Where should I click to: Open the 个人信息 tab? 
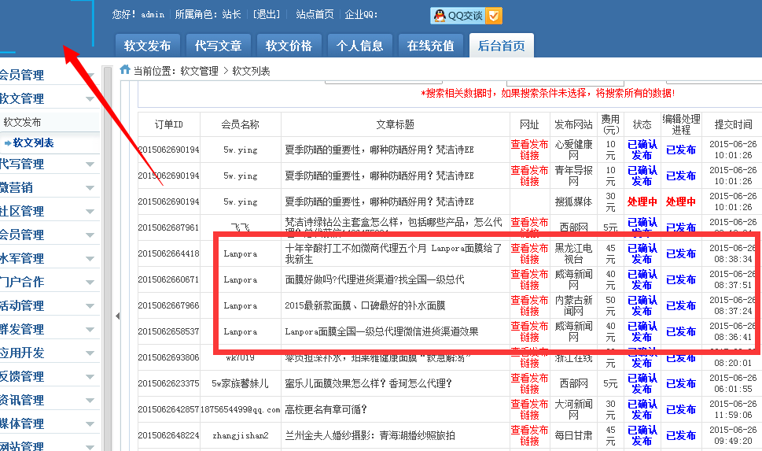[x=359, y=46]
